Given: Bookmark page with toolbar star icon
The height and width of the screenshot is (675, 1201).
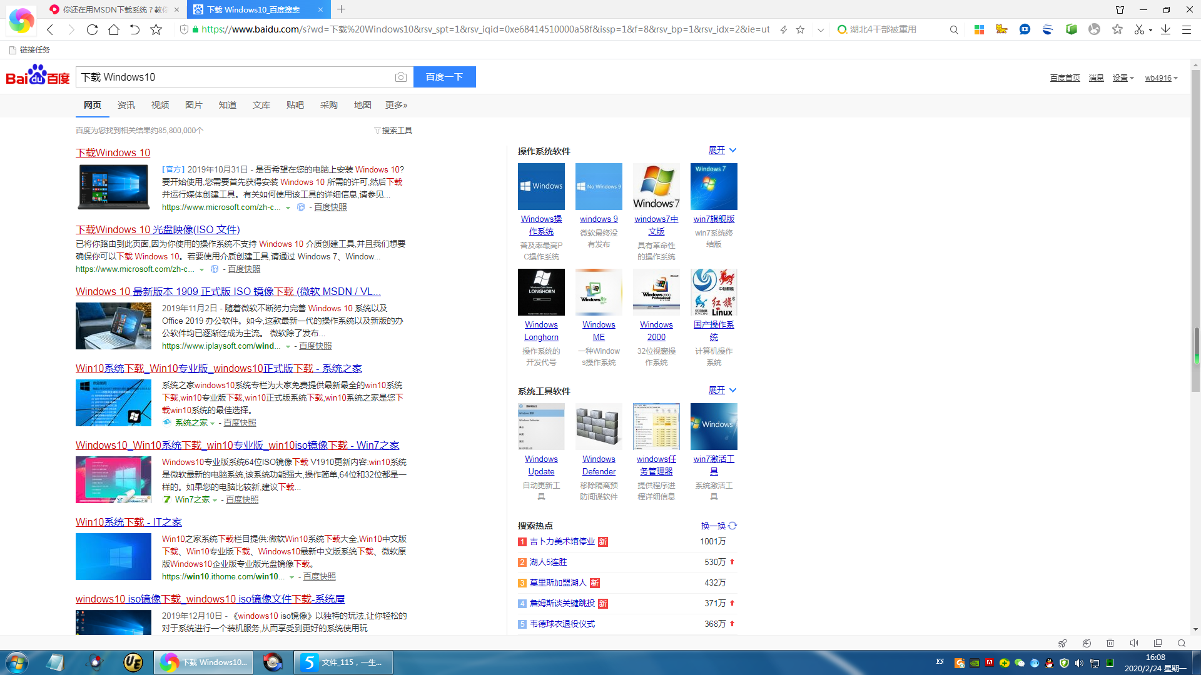Looking at the screenshot, I should (156, 29).
